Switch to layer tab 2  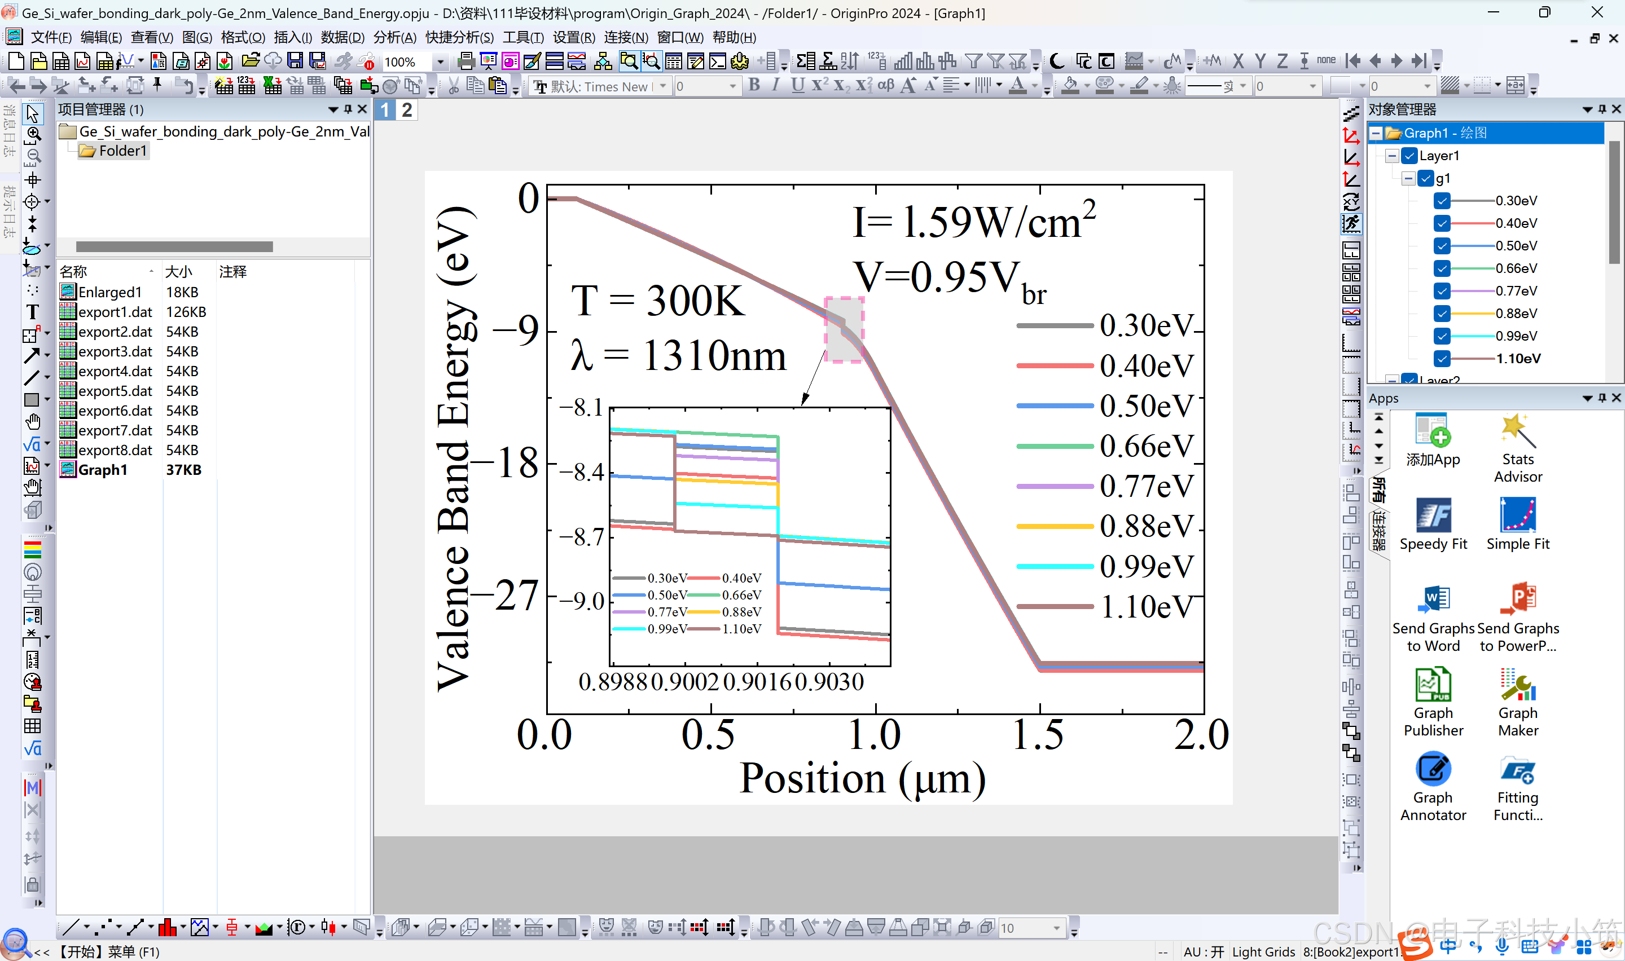pos(406,110)
